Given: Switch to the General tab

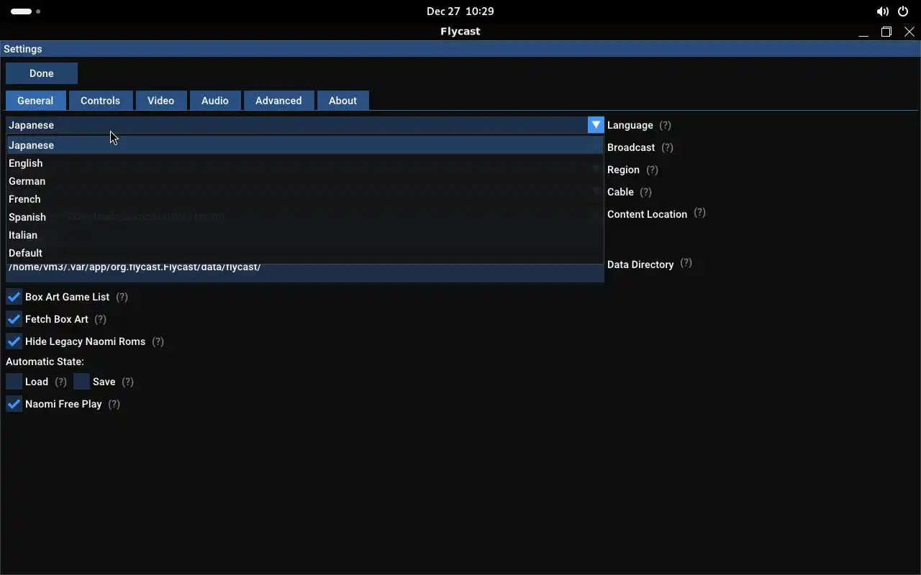Looking at the screenshot, I should point(35,101).
